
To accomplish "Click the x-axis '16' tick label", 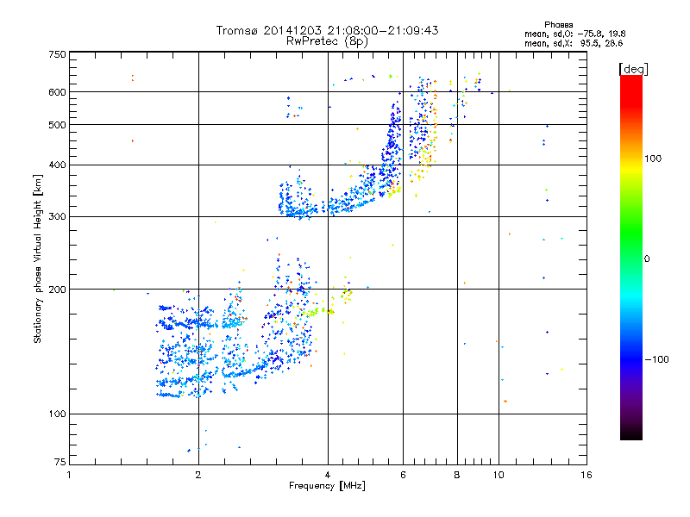I will 586,475.
